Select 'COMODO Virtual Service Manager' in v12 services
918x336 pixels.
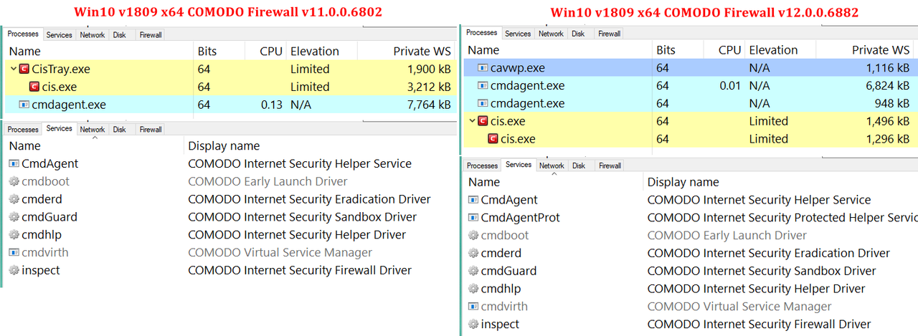point(739,307)
